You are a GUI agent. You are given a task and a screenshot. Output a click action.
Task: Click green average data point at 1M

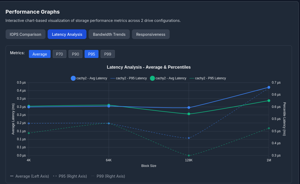coord(269,101)
